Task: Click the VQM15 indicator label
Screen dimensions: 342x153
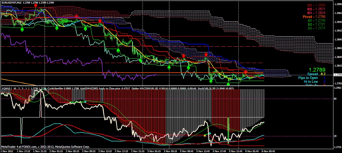Action: 6,88
